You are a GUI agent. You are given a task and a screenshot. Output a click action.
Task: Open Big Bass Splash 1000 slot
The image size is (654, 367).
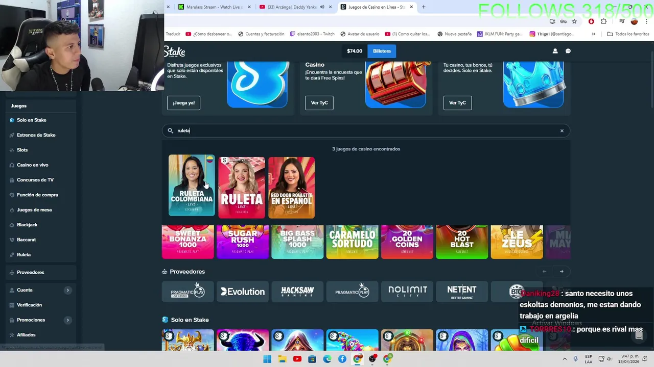pos(297,242)
